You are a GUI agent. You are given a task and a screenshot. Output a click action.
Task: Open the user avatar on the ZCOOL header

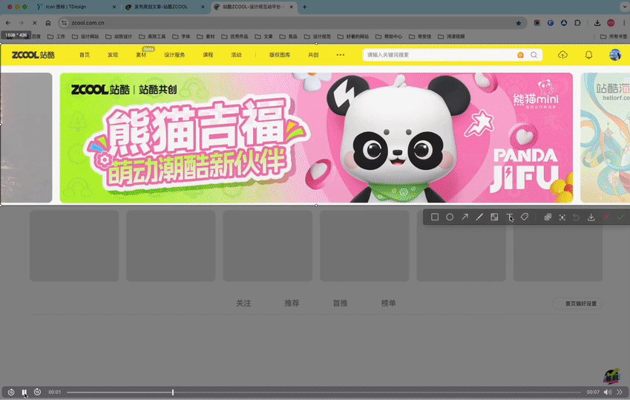point(614,55)
